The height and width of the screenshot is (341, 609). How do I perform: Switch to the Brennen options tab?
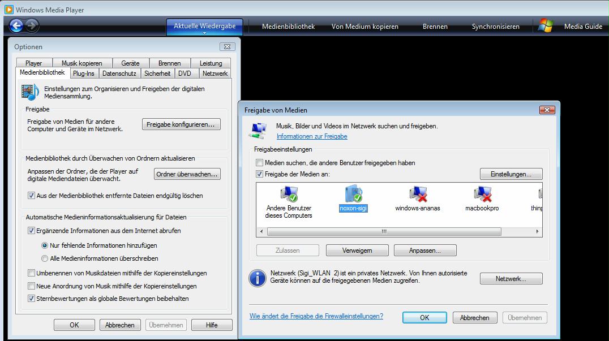tap(170, 63)
